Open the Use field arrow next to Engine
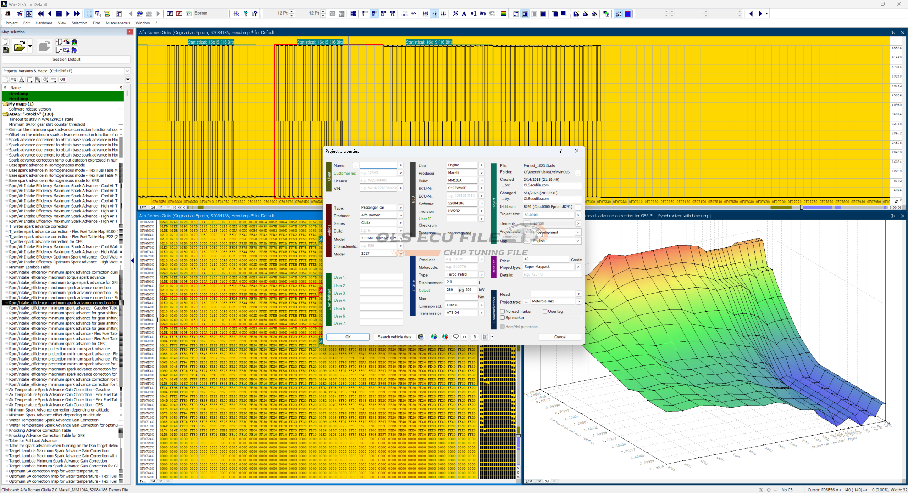This screenshot has width=908, height=493. (481, 165)
